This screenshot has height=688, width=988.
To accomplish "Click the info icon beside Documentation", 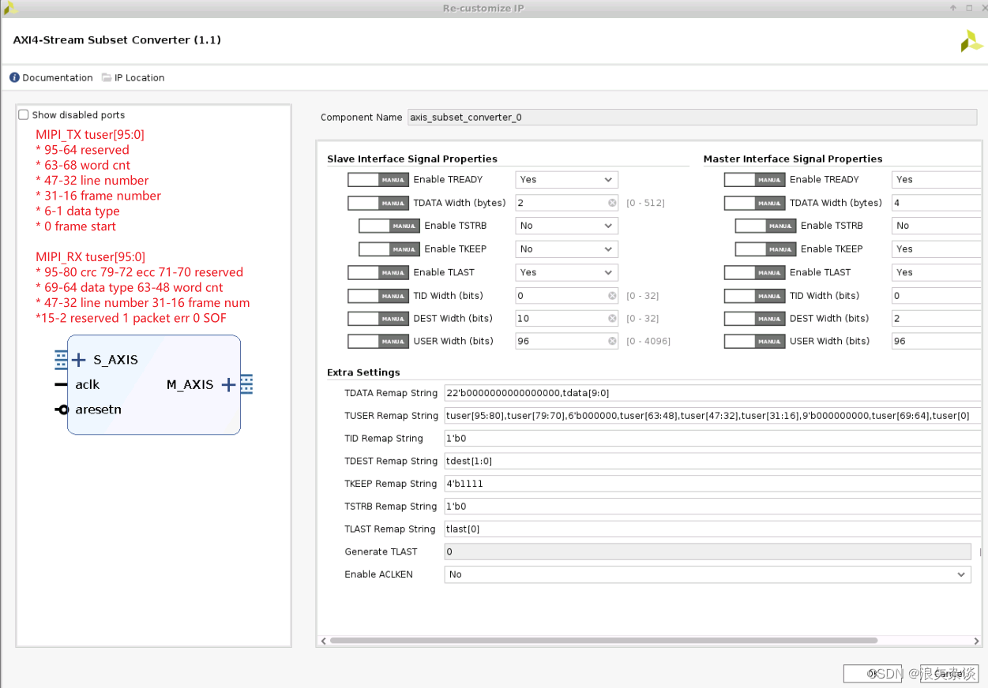I will click(x=13, y=77).
